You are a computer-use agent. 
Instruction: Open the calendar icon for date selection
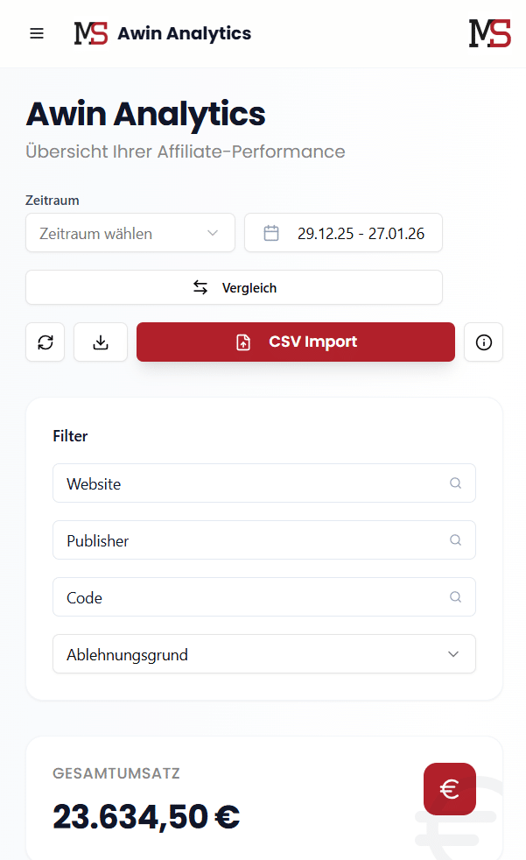pyautogui.click(x=271, y=232)
